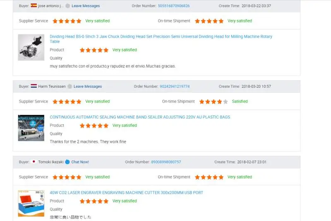331x221 pixels.
Task: Leave Messages for Harm Teunissen
Action: 88,86
